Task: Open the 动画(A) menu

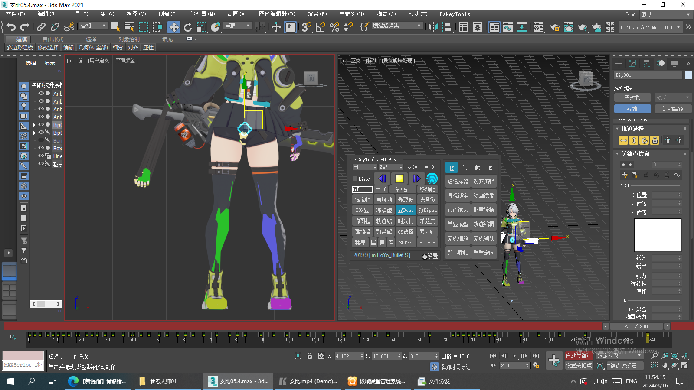Action: [x=237, y=14]
